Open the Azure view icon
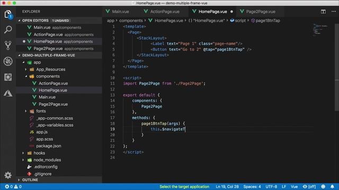Screen dimensions: 339x190 (8, 93)
